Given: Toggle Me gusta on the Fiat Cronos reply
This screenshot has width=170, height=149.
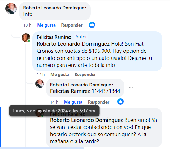Looking at the screenshot, I should [x=60, y=75].
